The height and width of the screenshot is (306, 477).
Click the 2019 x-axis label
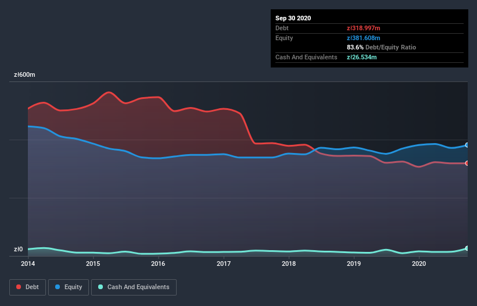(354, 264)
